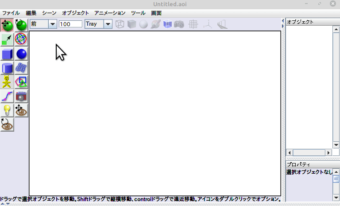
Task: Switch view to transparent display mode
Action: click(167, 24)
